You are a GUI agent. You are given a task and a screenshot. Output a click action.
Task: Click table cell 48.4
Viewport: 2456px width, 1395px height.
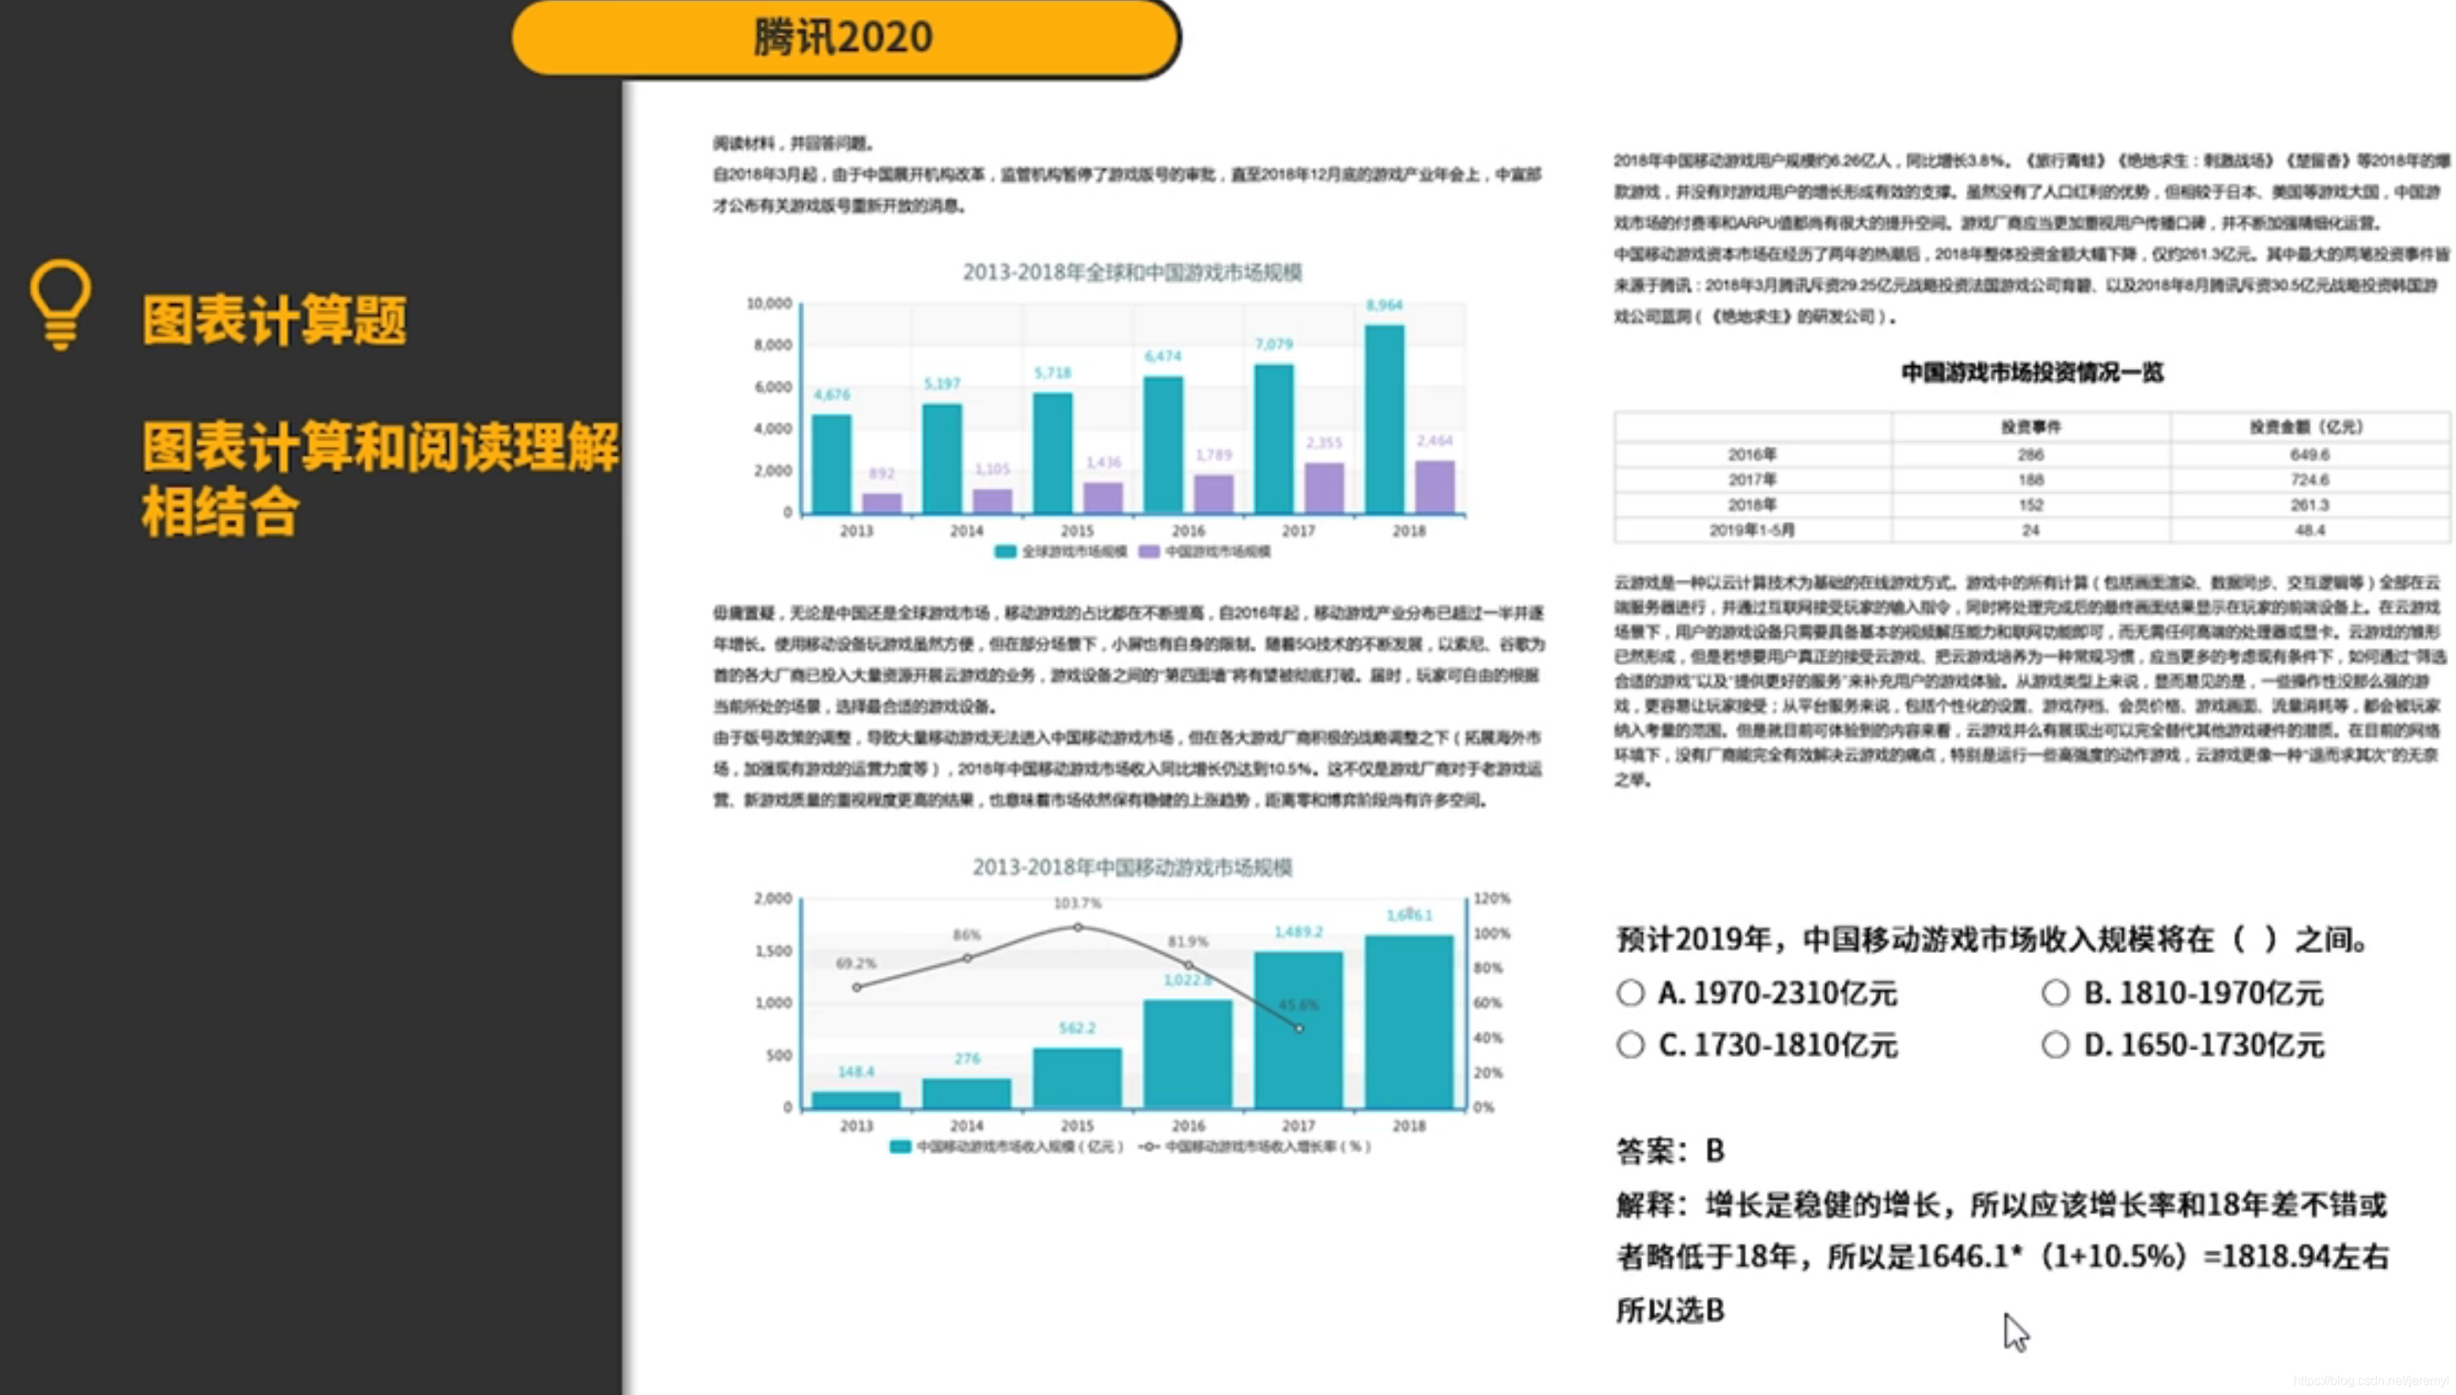point(2310,530)
